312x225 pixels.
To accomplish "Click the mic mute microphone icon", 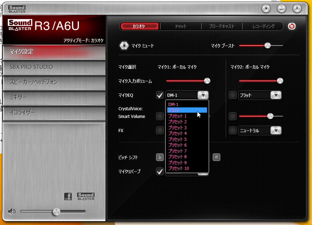I will tap(124, 46).
